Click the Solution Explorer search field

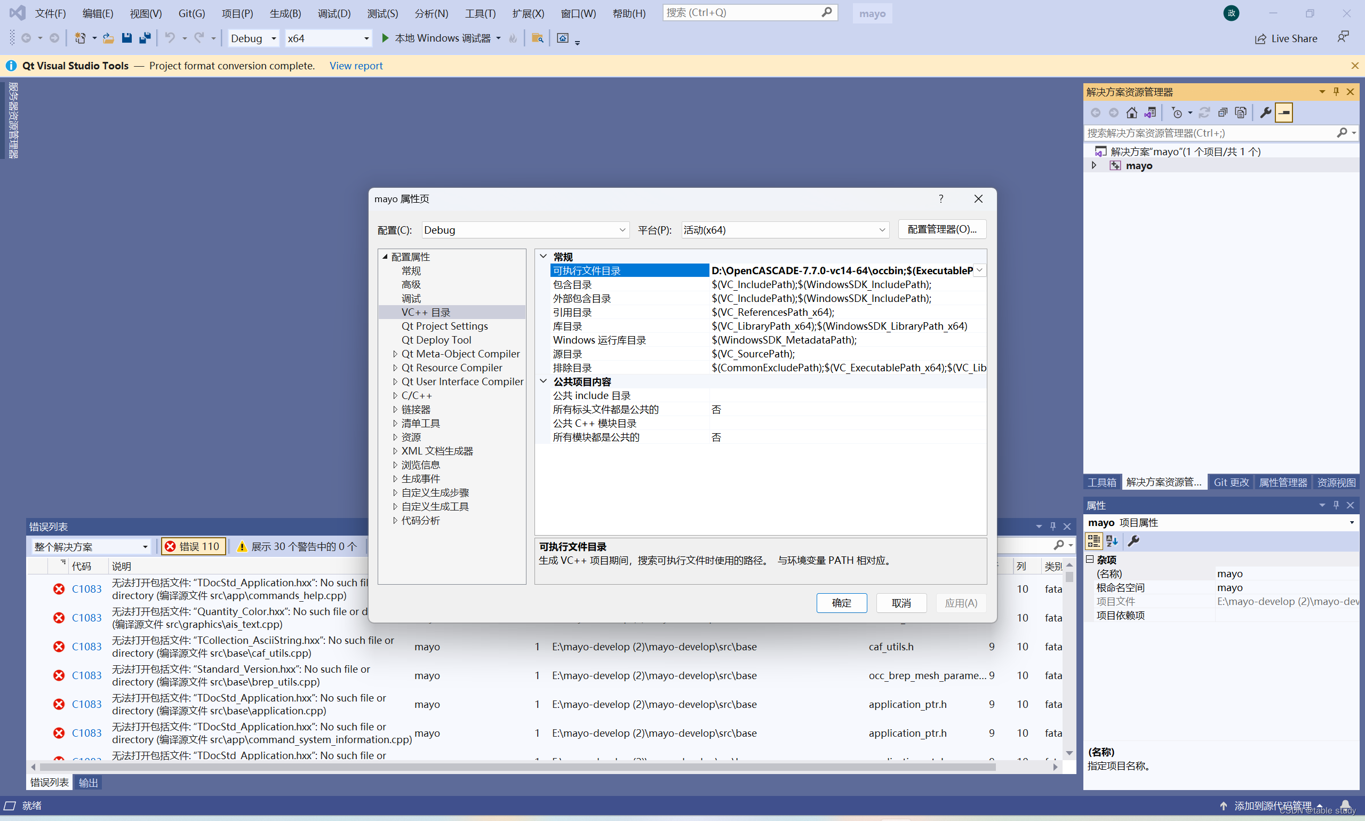(1210, 133)
